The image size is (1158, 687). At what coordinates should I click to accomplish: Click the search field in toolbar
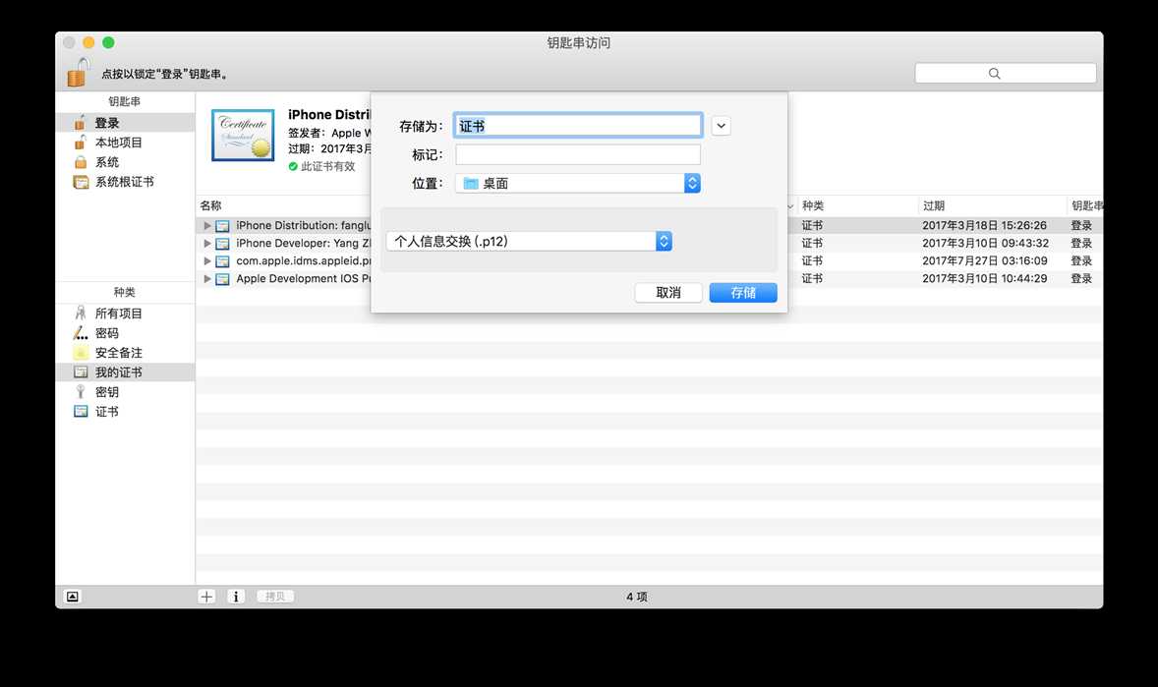tap(1005, 73)
